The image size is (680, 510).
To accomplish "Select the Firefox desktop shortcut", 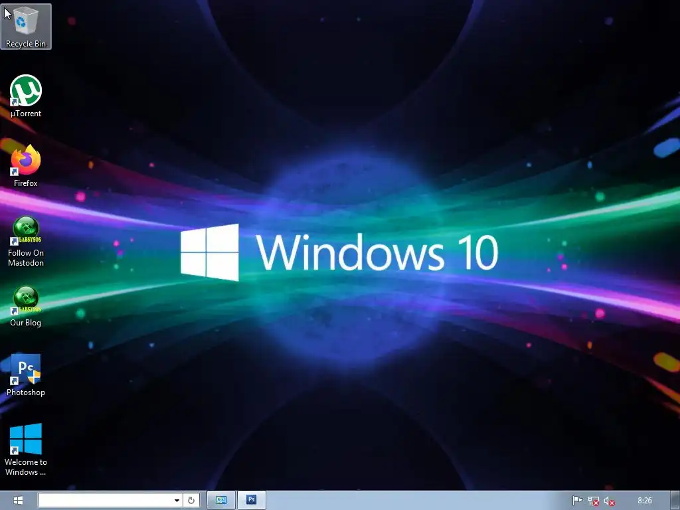I will [x=26, y=166].
